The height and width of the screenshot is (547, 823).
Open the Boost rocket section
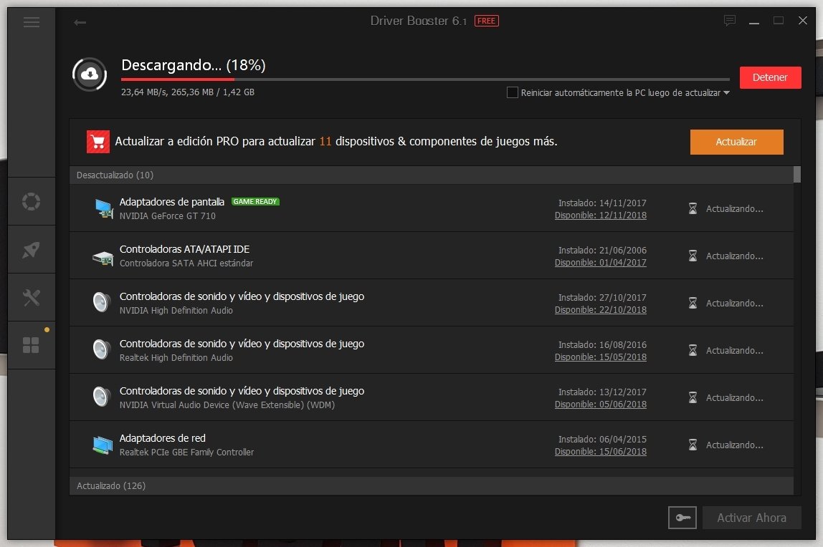pyautogui.click(x=31, y=249)
